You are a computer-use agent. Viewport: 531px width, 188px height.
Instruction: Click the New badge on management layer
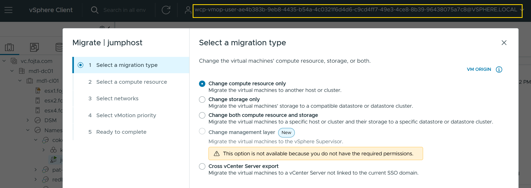point(286,132)
